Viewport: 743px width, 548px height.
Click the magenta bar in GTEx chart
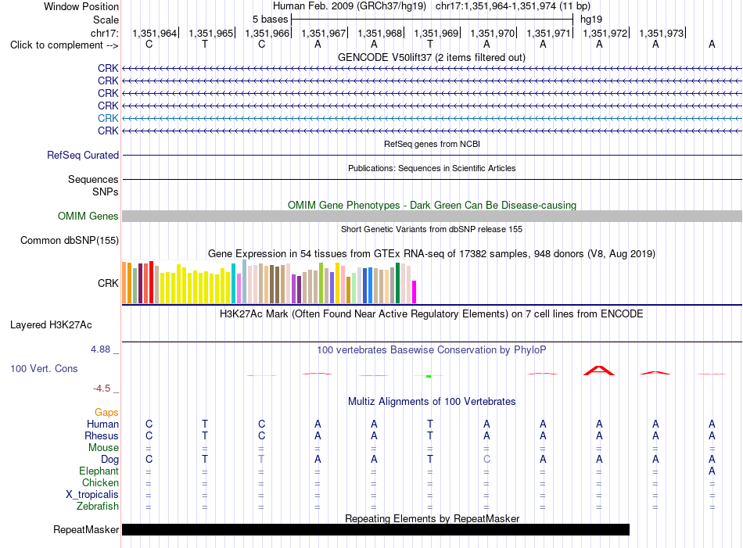coord(415,292)
